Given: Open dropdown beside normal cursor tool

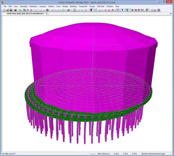Looking at the screenshot, I should pos(125,10).
